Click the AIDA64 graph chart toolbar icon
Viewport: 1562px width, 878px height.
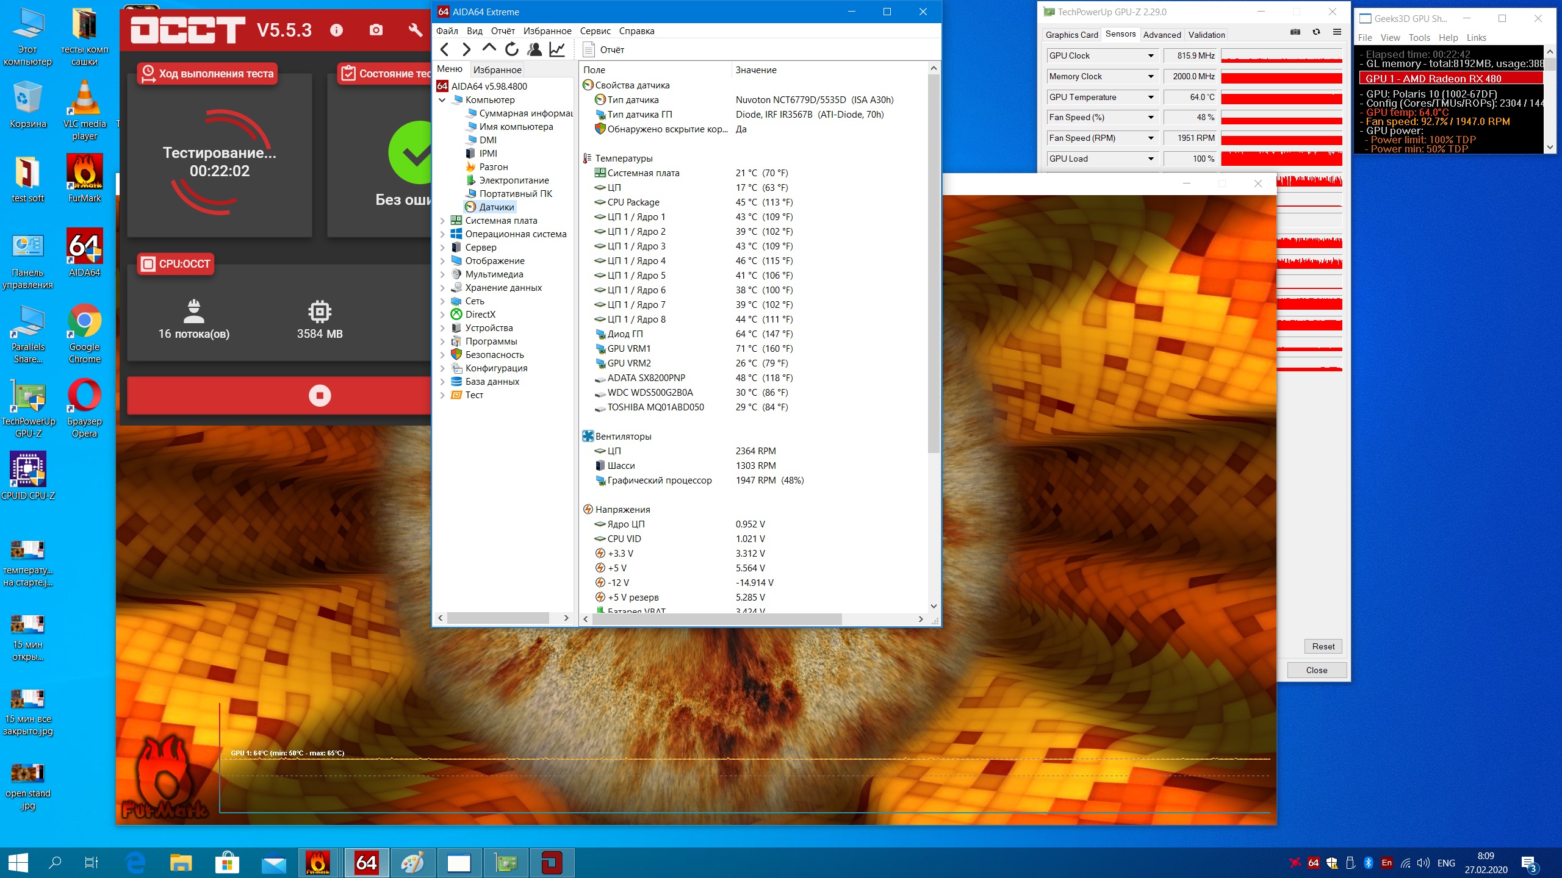click(x=556, y=49)
